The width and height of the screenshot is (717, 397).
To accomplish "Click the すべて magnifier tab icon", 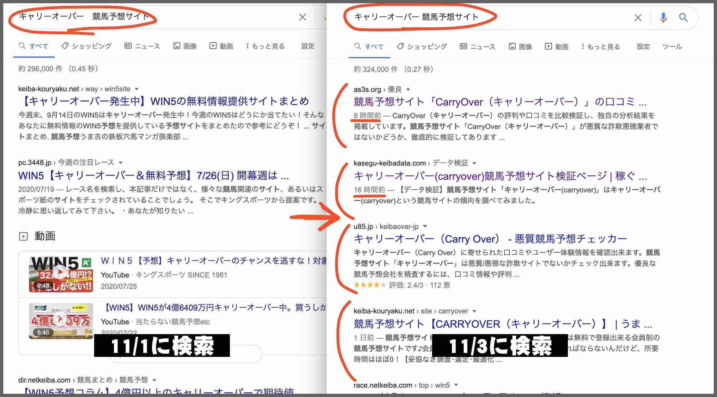I will [x=358, y=46].
